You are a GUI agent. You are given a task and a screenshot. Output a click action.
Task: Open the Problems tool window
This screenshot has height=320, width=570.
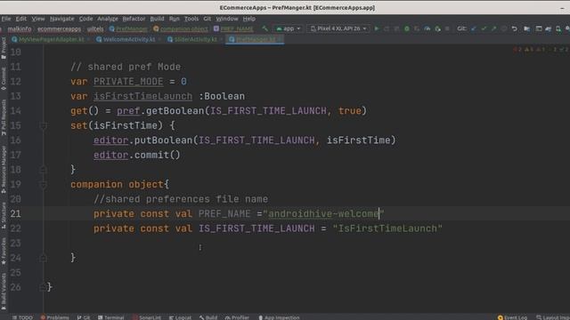coord(54,317)
